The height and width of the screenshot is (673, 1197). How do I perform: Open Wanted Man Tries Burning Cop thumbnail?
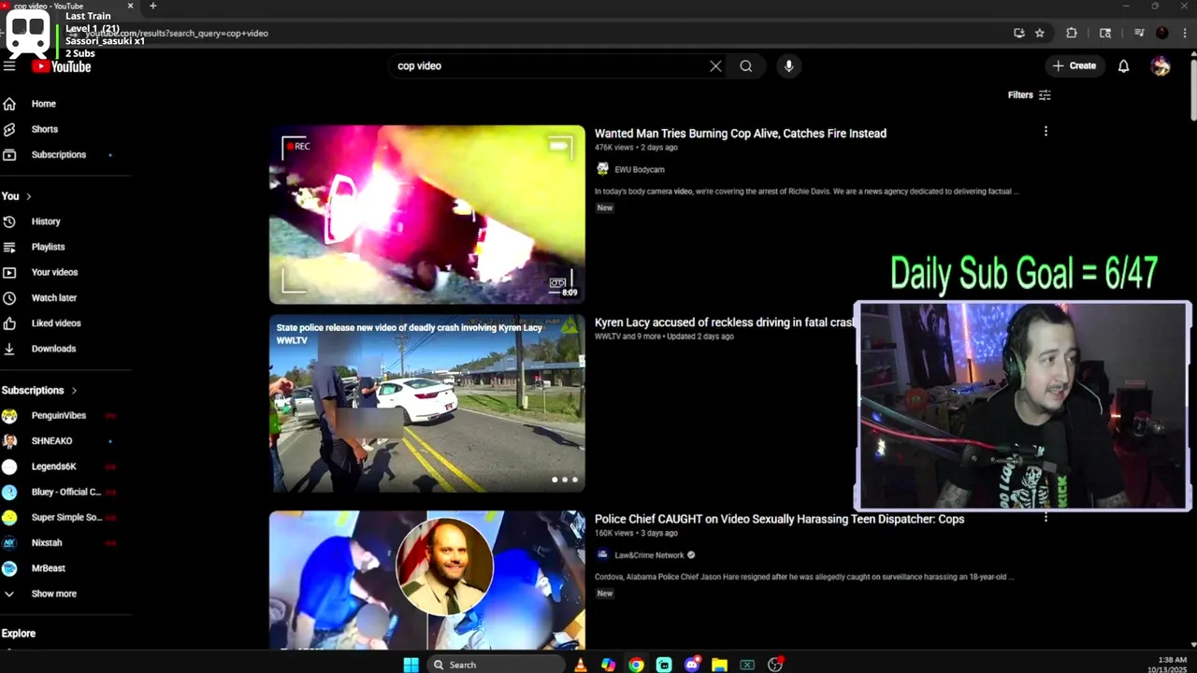click(427, 214)
